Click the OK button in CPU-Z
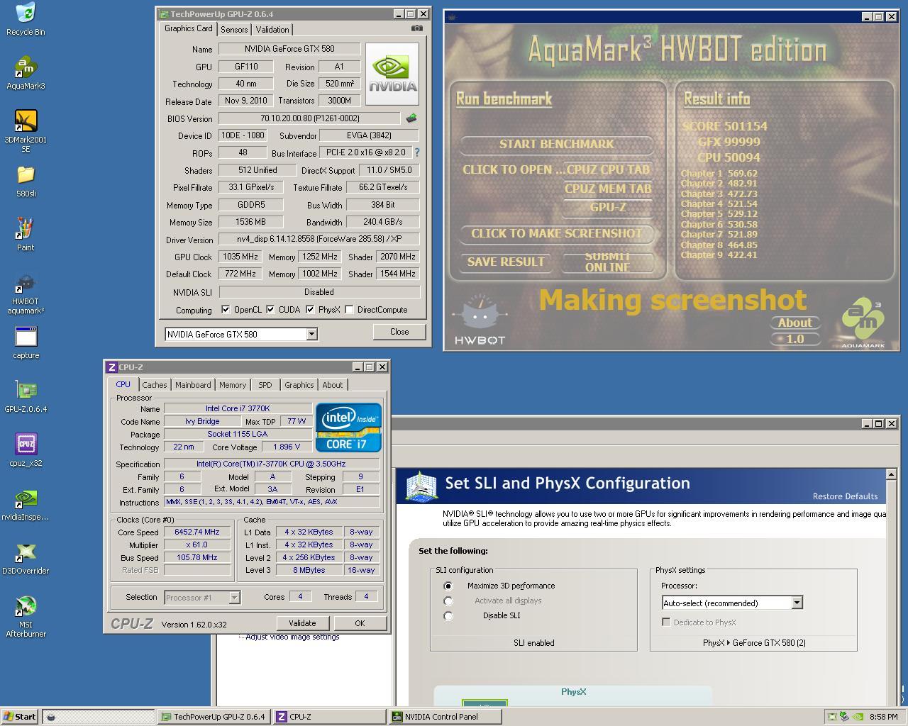This screenshot has width=908, height=726. (360, 623)
